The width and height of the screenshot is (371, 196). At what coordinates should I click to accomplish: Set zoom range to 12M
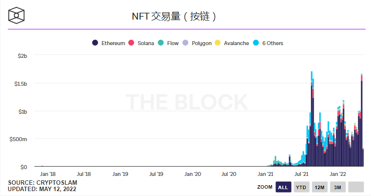[x=320, y=187]
